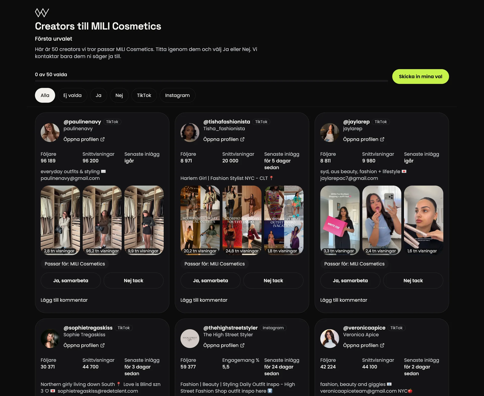This screenshot has width=484, height=396.
Task: Filter creators by Instagram
Action: tap(177, 95)
